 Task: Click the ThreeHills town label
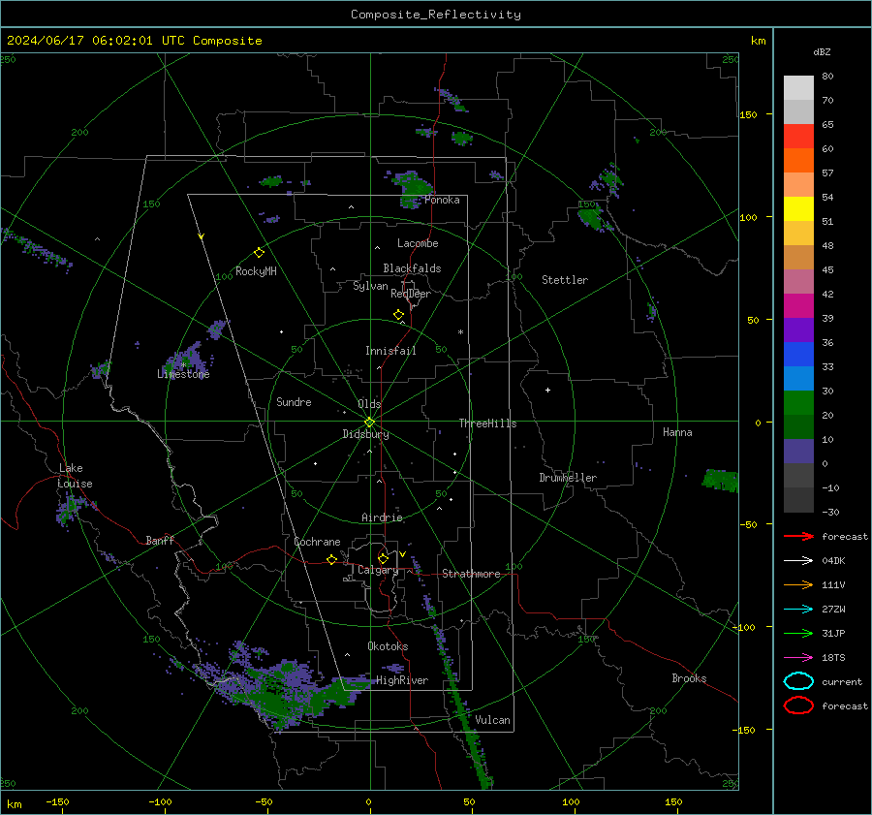[x=487, y=423]
